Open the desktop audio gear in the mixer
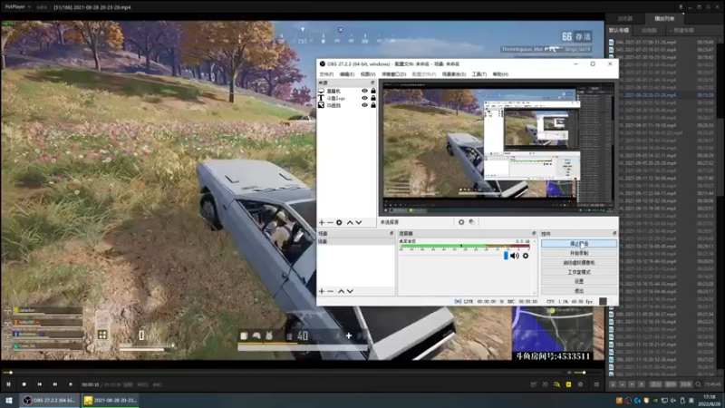 526,256
